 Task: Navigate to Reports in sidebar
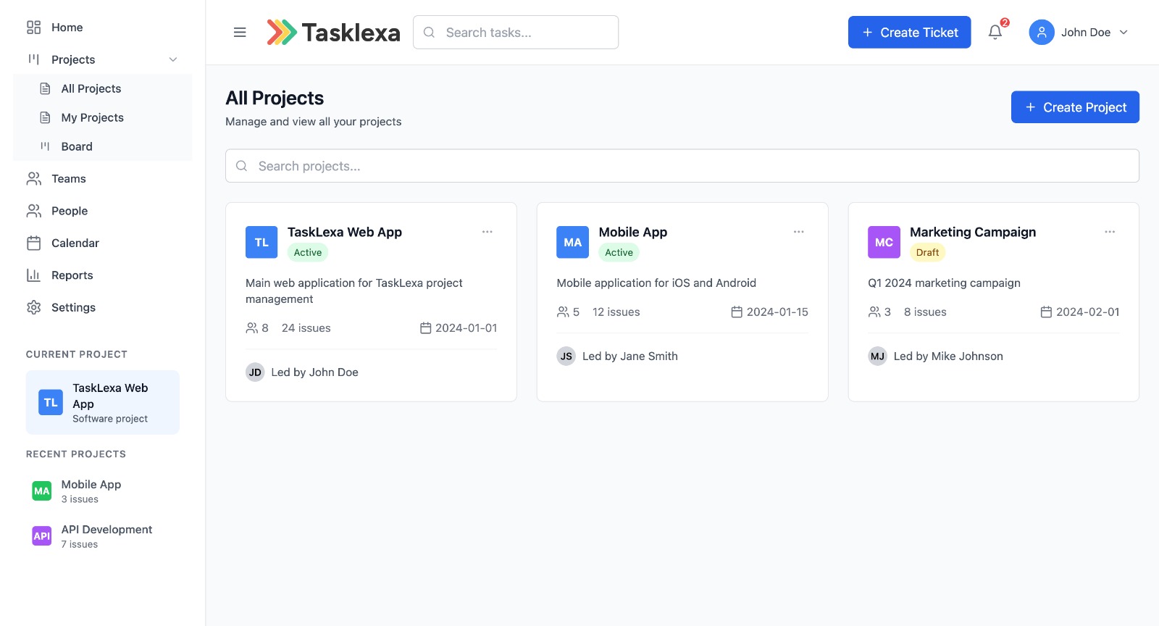72,275
